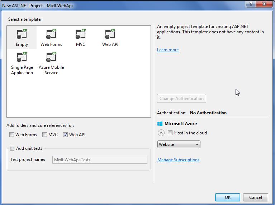Image resolution: width=275 pixels, height=205 pixels.
Task: Choose the Web Forms template icon
Action: tap(51, 34)
